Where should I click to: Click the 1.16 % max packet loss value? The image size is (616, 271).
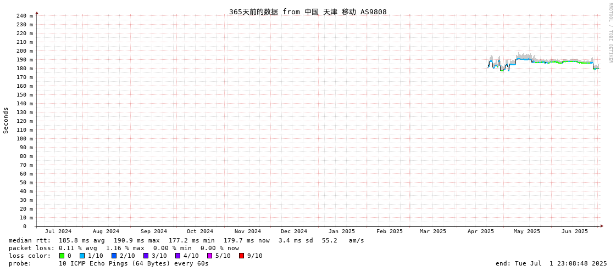pyautogui.click(x=125, y=249)
